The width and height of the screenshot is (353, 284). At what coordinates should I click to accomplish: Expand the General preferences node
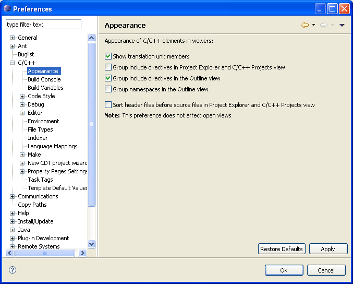13,38
